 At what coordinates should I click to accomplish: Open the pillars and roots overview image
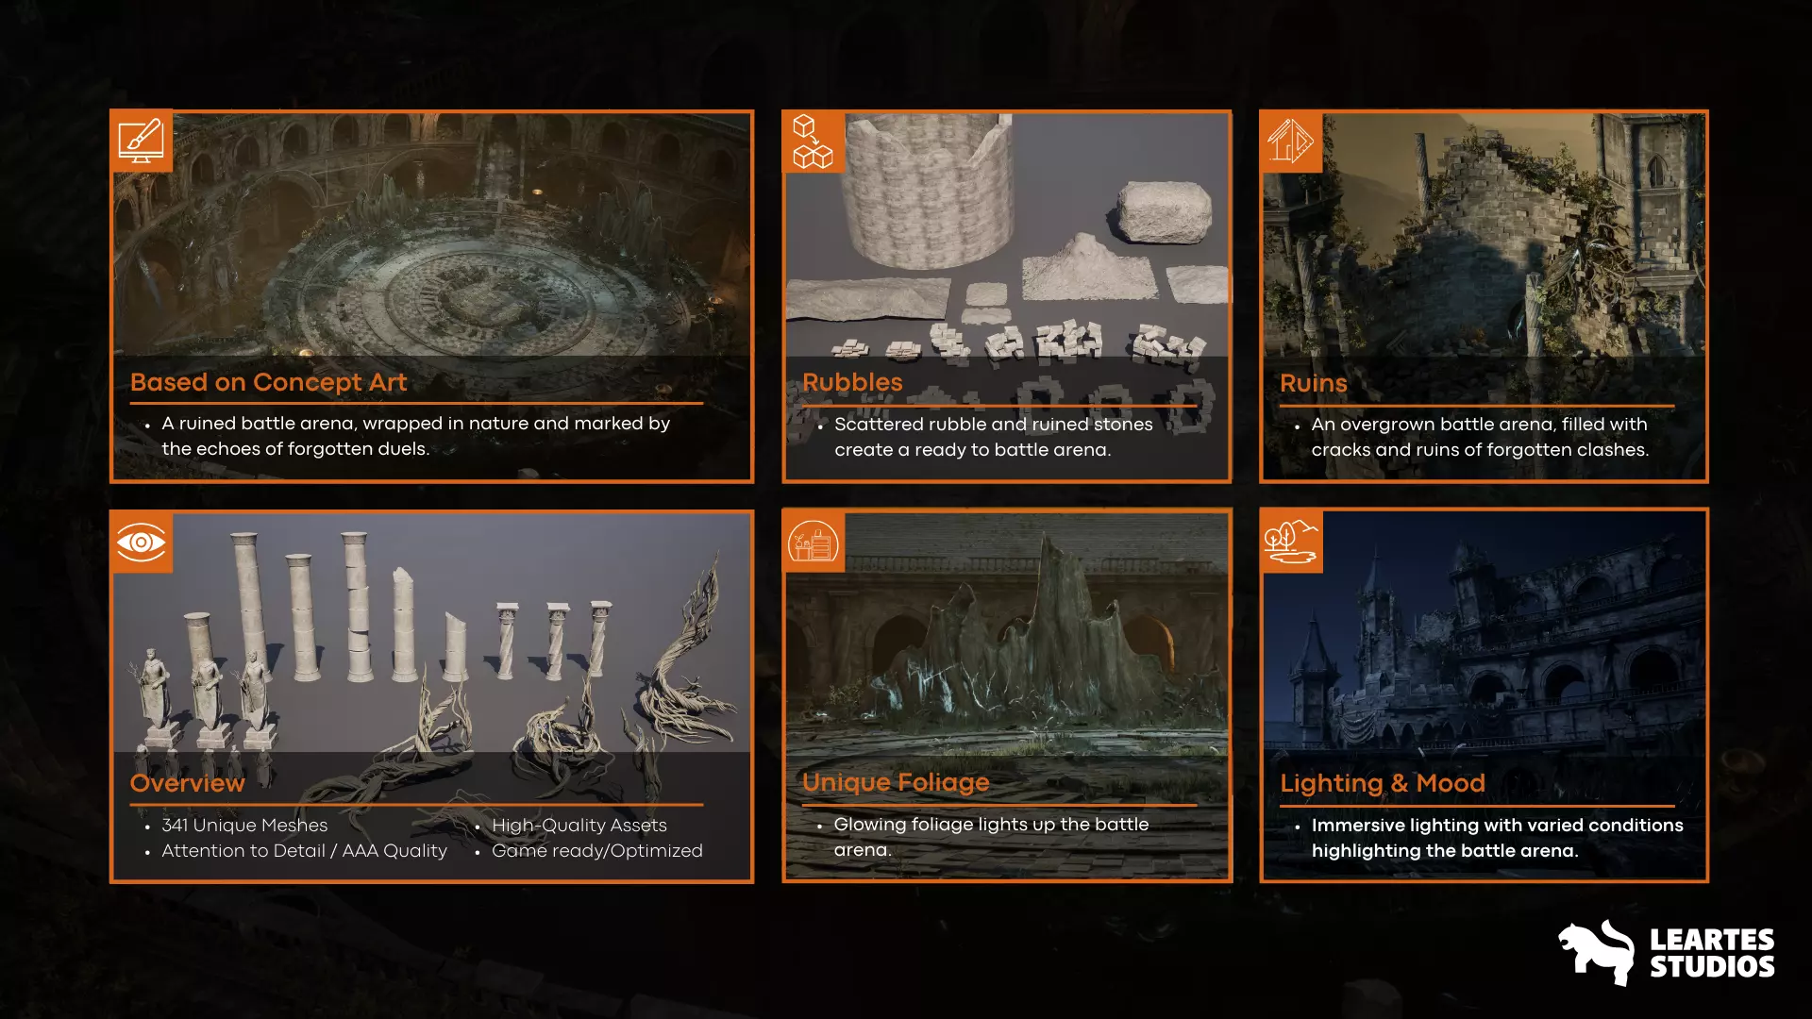[x=431, y=633]
